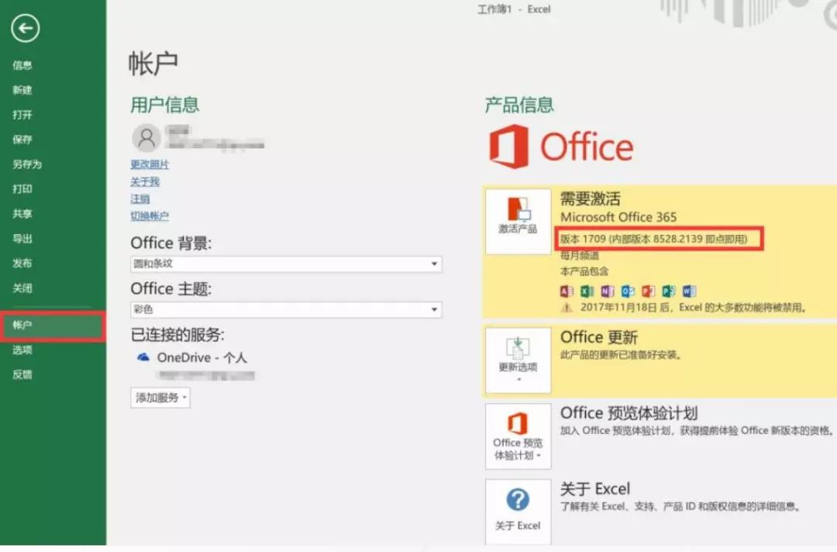Click the user profile avatar icon
This screenshot has height=552, width=837.
click(x=146, y=138)
